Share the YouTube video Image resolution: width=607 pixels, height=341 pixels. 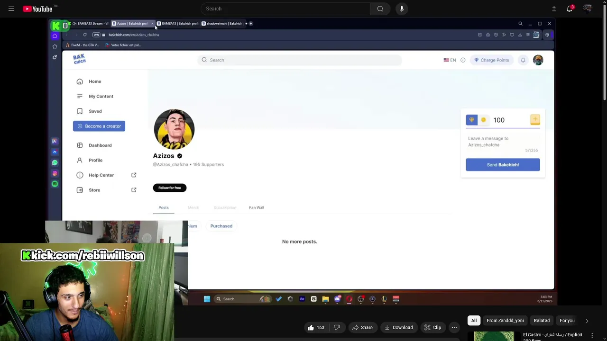pos(362,327)
